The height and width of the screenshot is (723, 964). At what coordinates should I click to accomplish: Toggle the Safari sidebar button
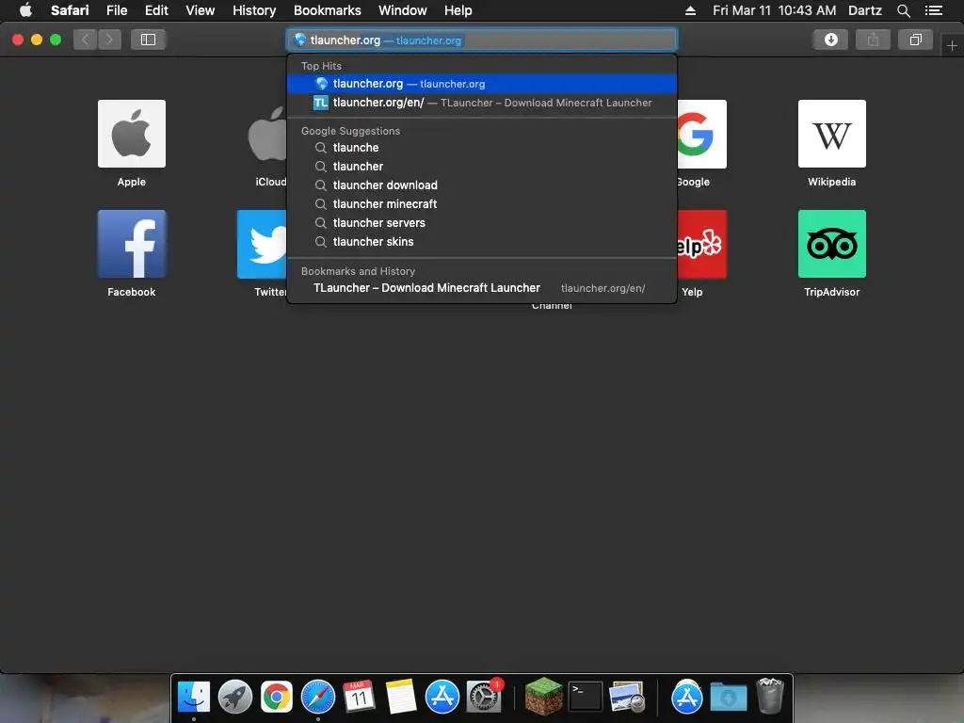148,40
